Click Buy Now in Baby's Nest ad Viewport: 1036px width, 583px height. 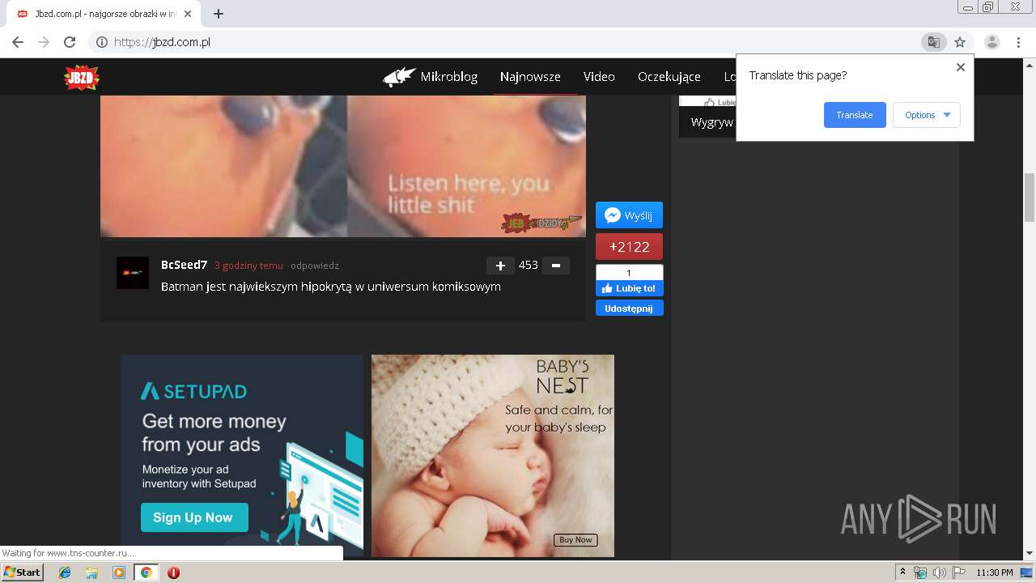[x=575, y=540]
